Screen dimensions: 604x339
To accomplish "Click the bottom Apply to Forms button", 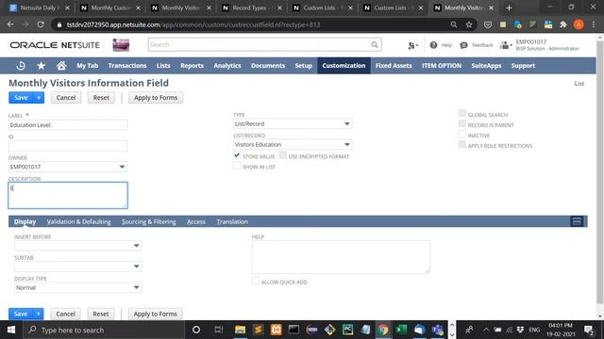I will (155, 314).
